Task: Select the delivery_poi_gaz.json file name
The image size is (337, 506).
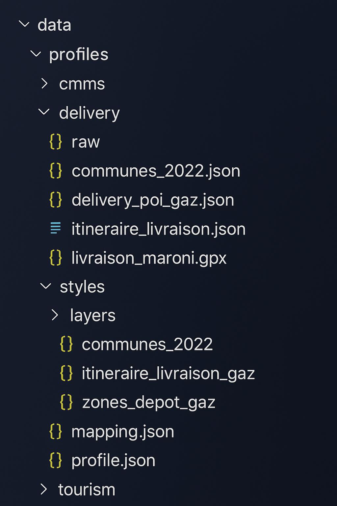Action: [153, 200]
